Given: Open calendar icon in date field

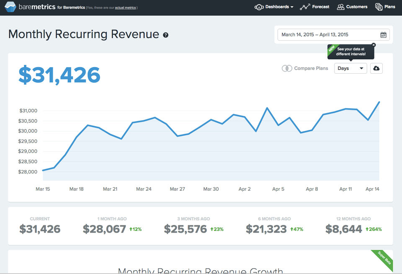Looking at the screenshot, I should 384,35.
